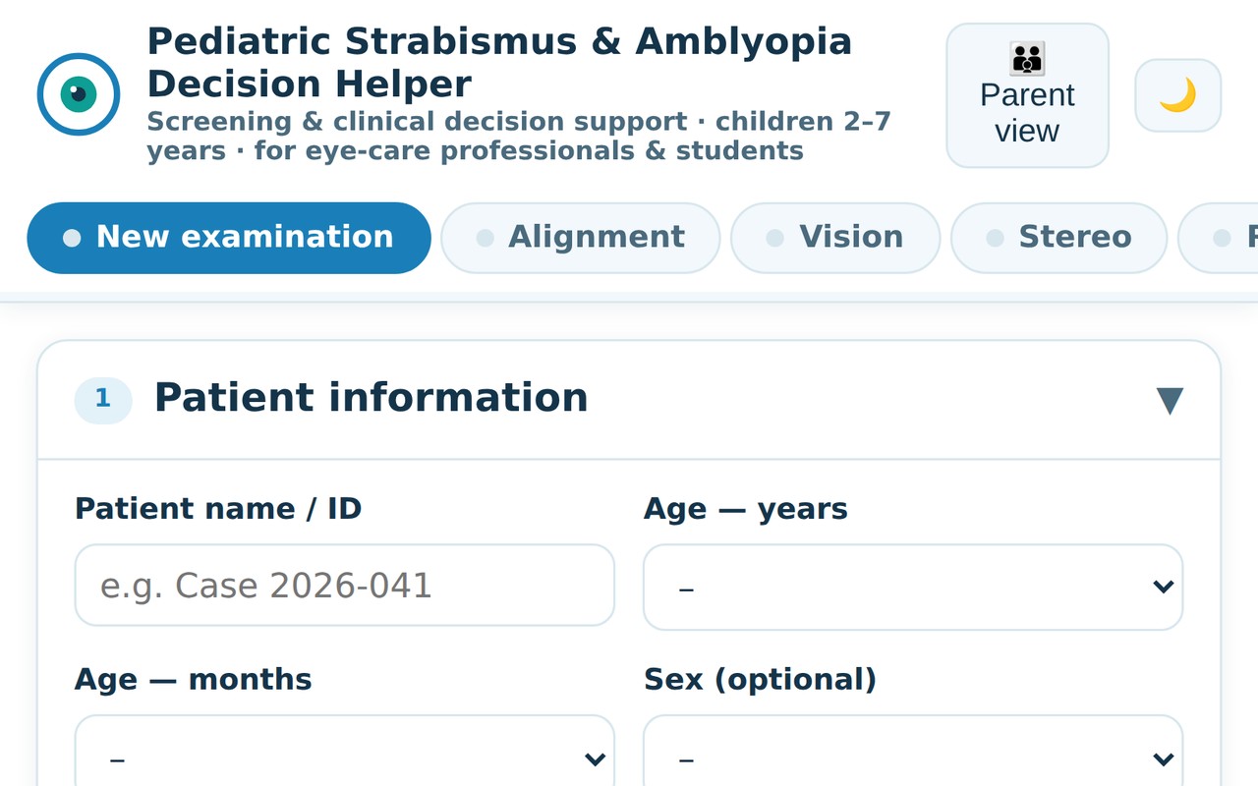Switch to Parent view
Viewport: 1258px width, 786px height.
(x=1027, y=95)
